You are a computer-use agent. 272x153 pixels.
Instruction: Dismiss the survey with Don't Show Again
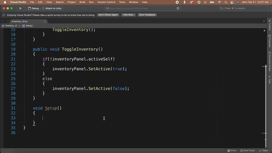point(108,15)
